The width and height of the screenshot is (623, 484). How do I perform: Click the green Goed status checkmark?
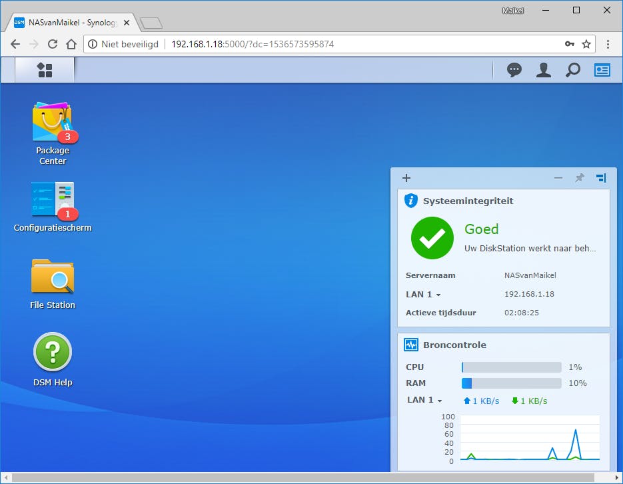[x=432, y=238]
